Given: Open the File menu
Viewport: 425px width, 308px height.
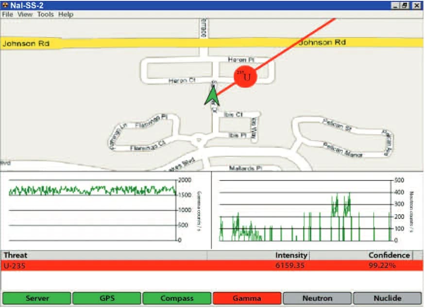Looking at the screenshot, I should 7,15.
